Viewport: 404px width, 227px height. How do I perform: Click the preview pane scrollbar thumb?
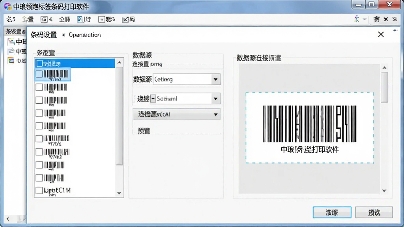click(384, 87)
